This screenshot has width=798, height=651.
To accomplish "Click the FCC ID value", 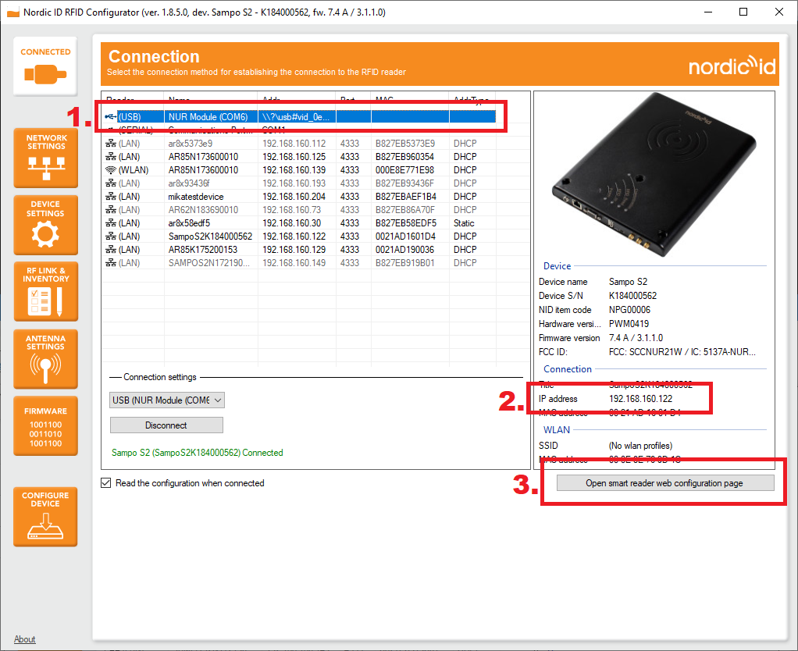I will point(682,352).
